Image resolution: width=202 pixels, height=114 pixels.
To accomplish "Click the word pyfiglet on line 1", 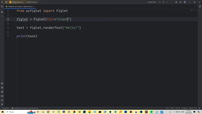I will [34, 11].
